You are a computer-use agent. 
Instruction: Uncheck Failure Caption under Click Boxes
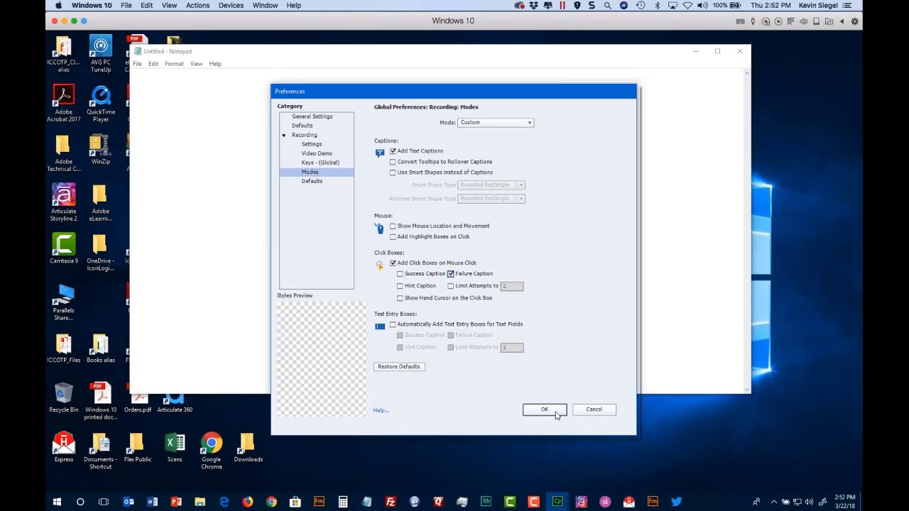451,274
